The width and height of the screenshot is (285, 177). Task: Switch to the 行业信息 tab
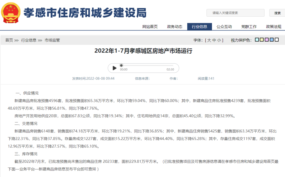click(199, 27)
